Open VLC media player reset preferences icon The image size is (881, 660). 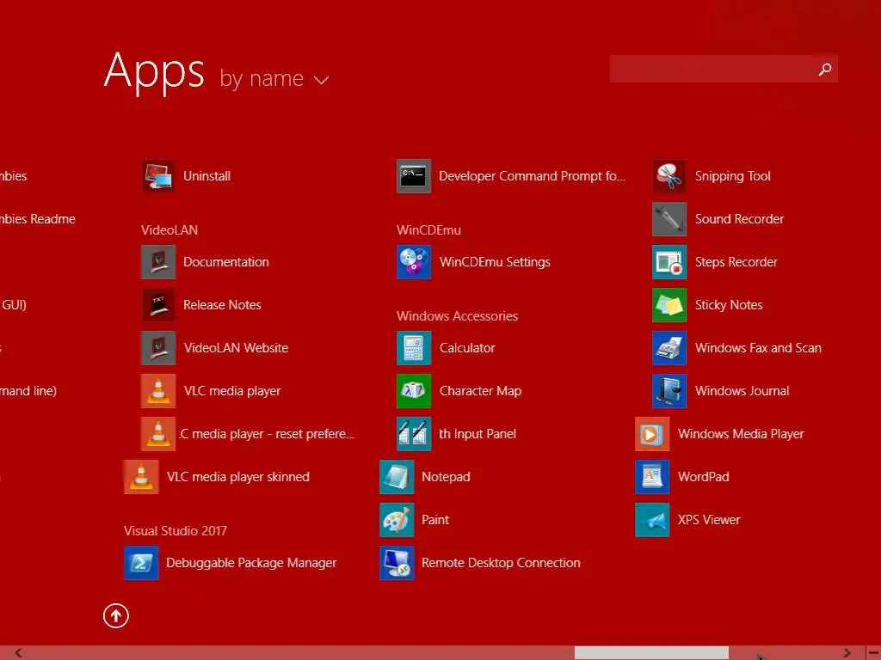158,434
